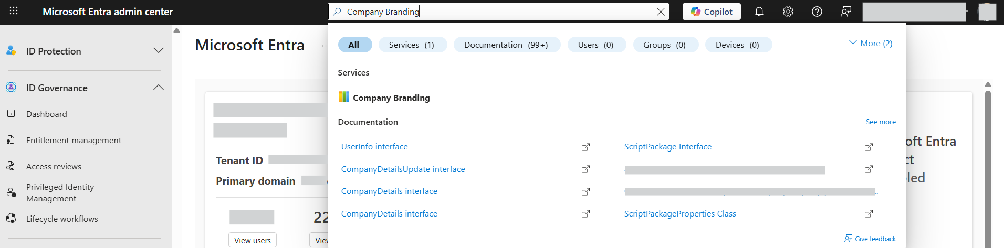Click the search magnifier icon

[x=338, y=12]
